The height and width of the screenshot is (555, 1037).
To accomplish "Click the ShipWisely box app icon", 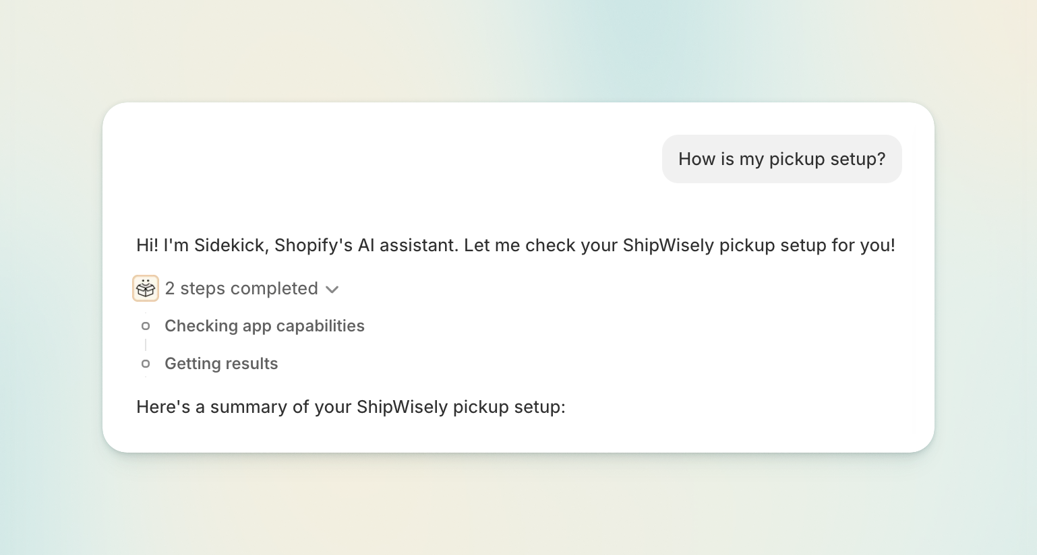I will coord(146,288).
